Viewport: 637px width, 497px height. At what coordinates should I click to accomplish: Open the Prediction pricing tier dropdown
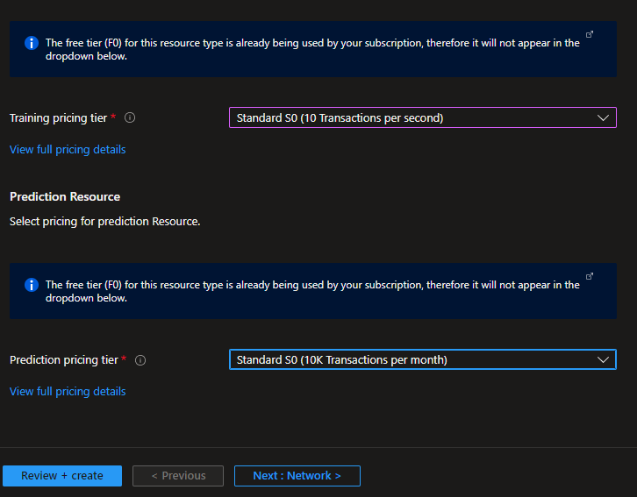(412, 360)
